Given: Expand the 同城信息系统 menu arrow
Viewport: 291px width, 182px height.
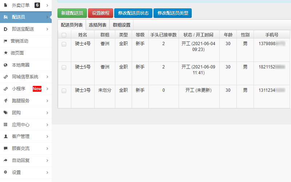Looking at the screenshot, I should pyautogui.click(x=47, y=77).
